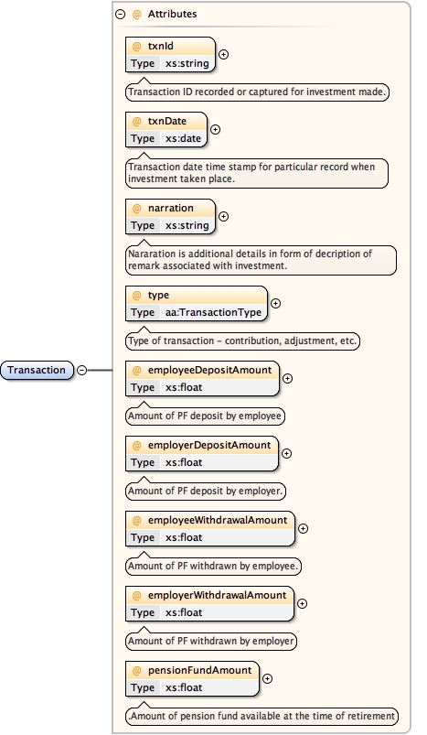This screenshot has height=735, width=427.
Task: Expand employerDepositAmount plus icon
Action: [286, 453]
